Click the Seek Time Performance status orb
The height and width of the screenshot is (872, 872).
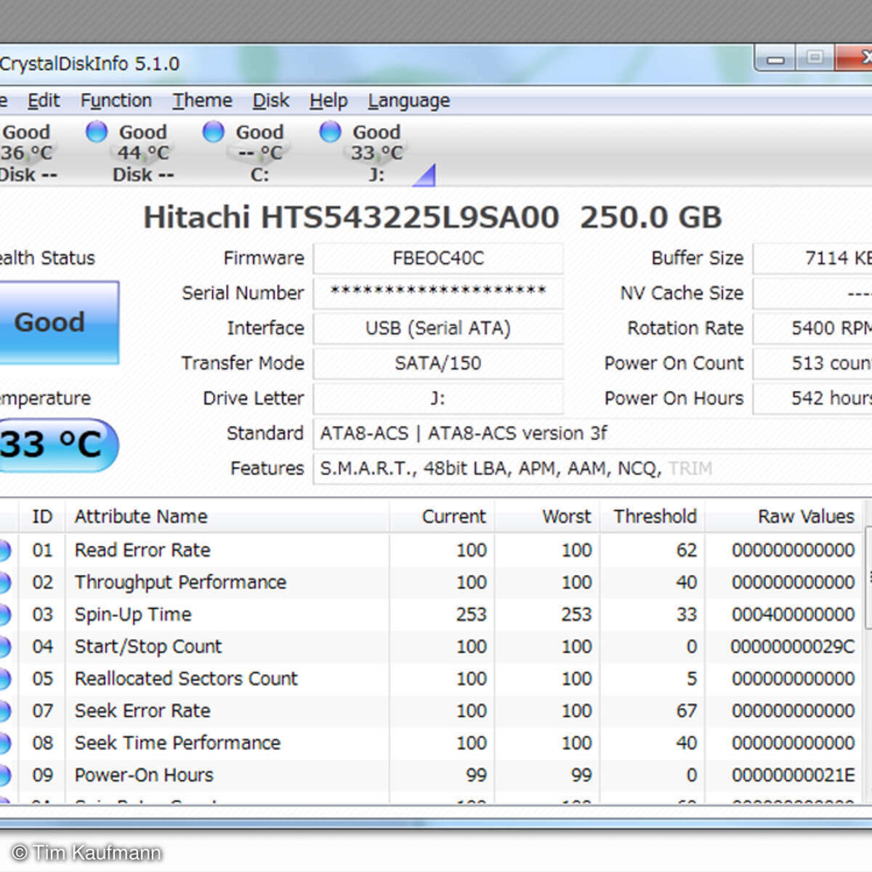click(x=4, y=743)
